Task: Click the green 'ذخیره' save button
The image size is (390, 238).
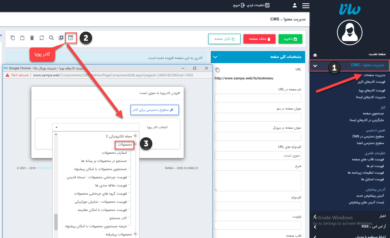Action: [x=290, y=39]
